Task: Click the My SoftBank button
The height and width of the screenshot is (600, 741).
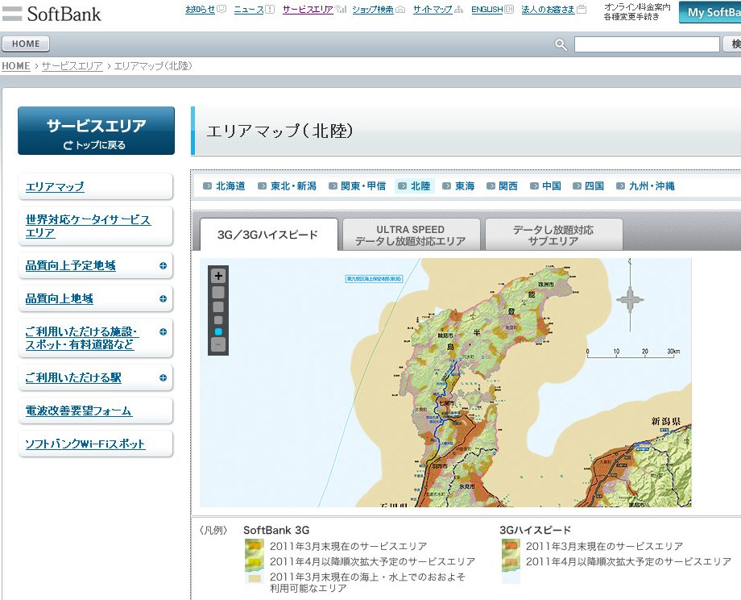Action: tap(710, 12)
